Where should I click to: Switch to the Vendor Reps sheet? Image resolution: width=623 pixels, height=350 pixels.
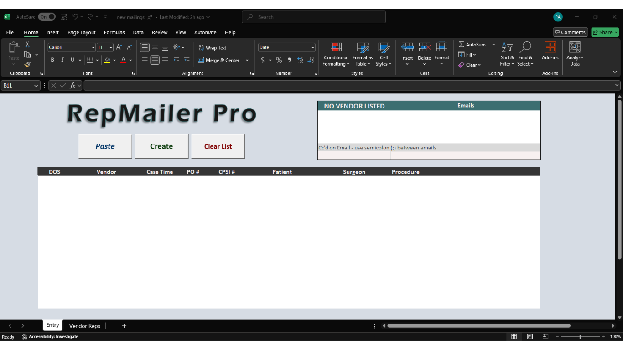84,326
